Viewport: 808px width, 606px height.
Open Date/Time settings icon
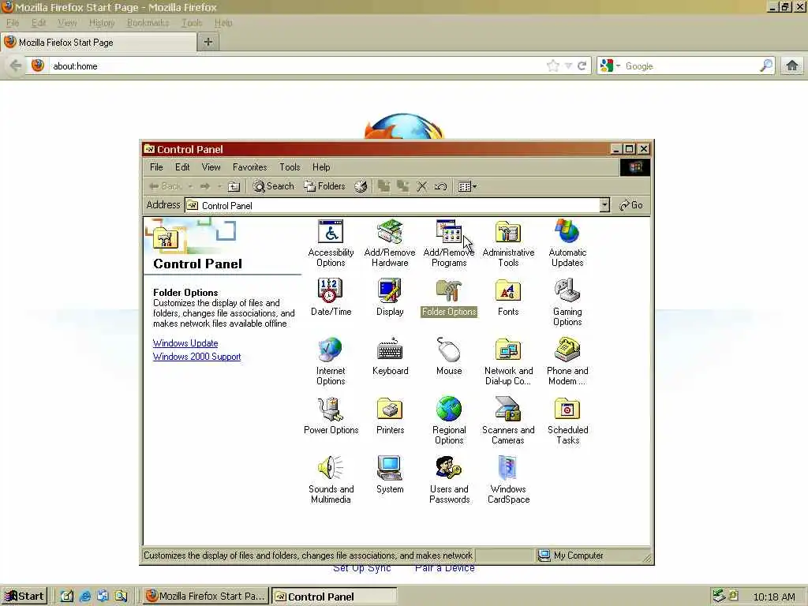click(331, 297)
